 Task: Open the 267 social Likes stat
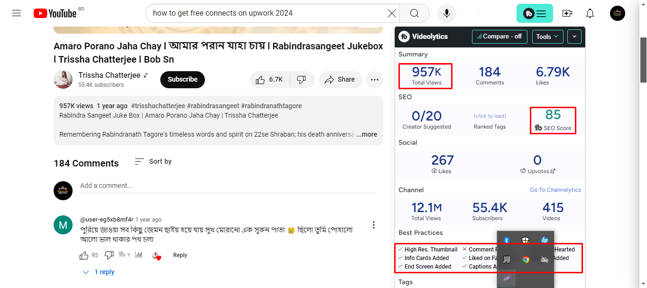[442, 164]
